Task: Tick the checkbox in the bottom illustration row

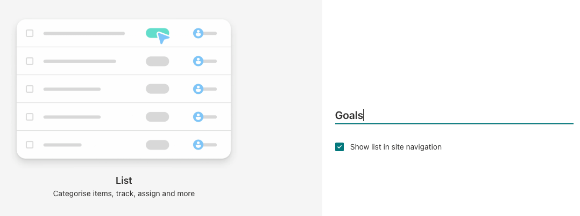Action: tap(30, 145)
